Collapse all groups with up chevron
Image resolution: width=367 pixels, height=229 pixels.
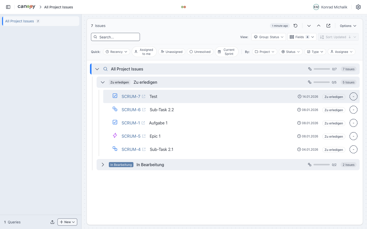(x=319, y=26)
